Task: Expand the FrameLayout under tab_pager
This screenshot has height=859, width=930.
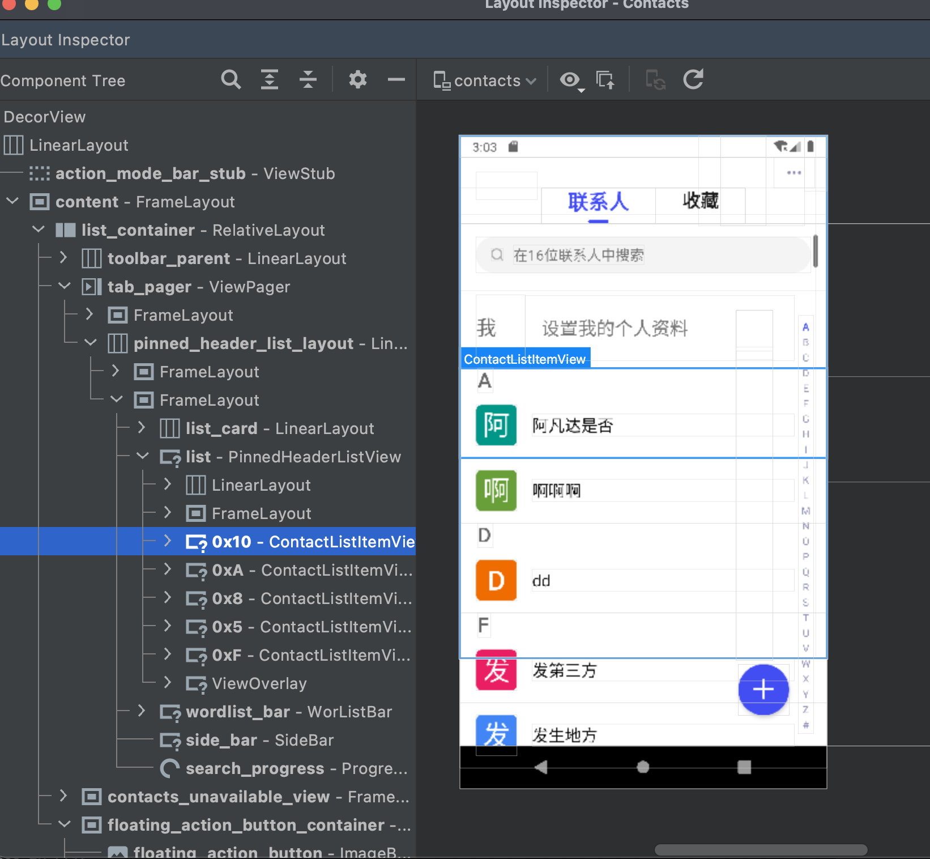Action: pyautogui.click(x=90, y=314)
